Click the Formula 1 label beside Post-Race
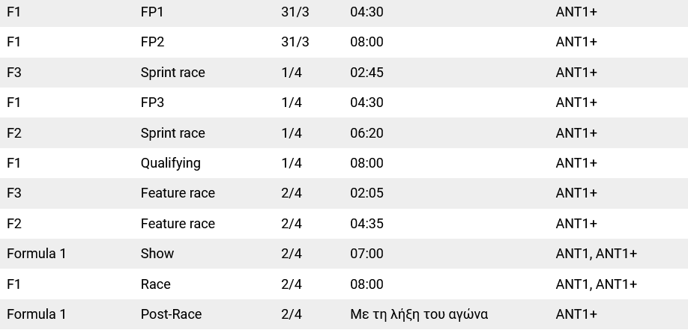Screen dimensions: 688x330 tap(37, 314)
